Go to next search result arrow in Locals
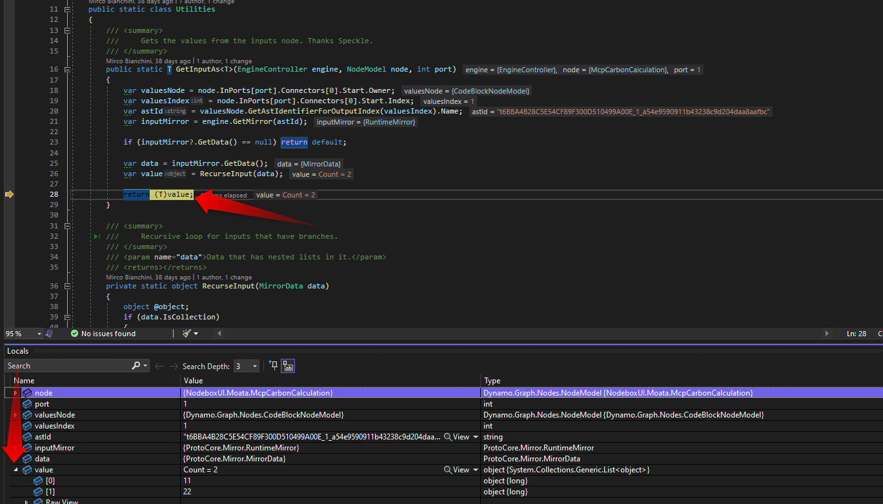The image size is (883, 504). 173,366
